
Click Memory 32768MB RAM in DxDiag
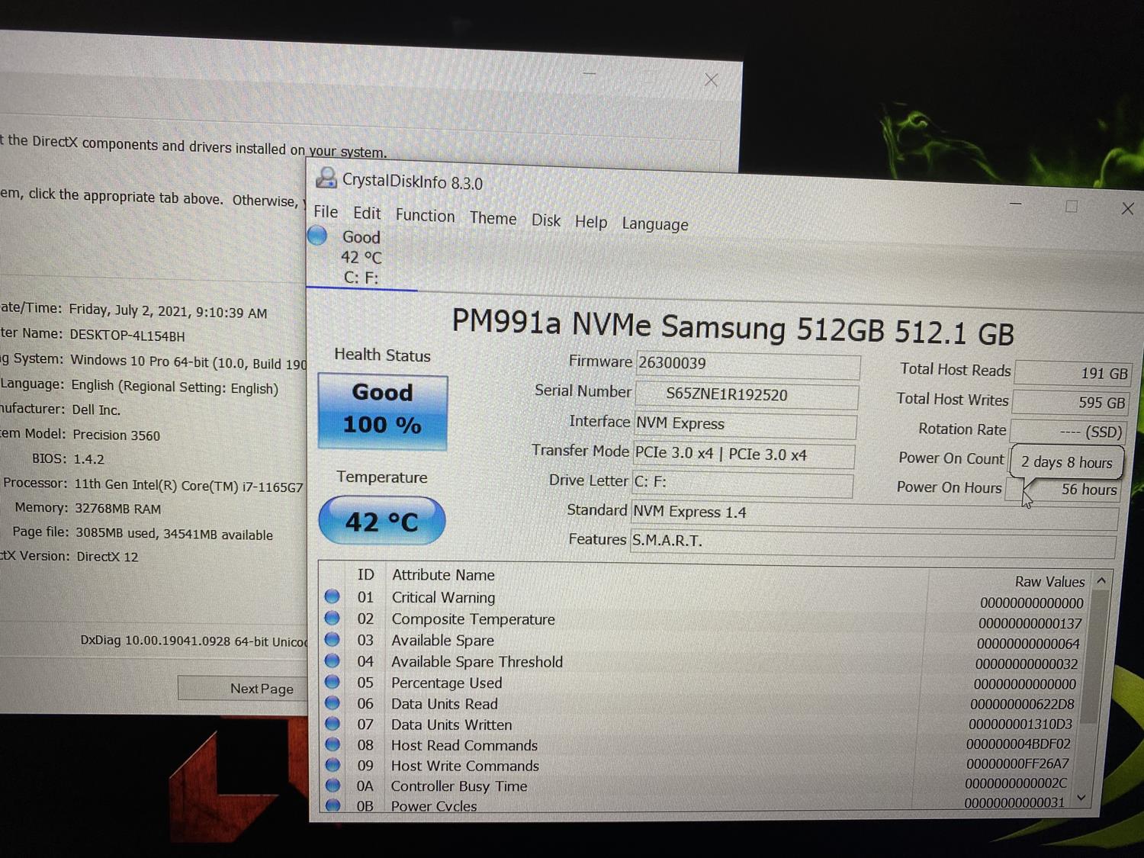tap(117, 509)
